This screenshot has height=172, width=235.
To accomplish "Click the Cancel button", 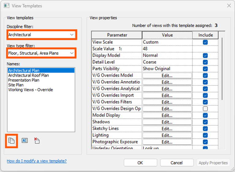I will [x=177, y=163].
